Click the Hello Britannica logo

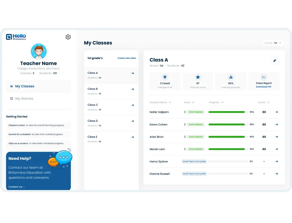[16, 37]
